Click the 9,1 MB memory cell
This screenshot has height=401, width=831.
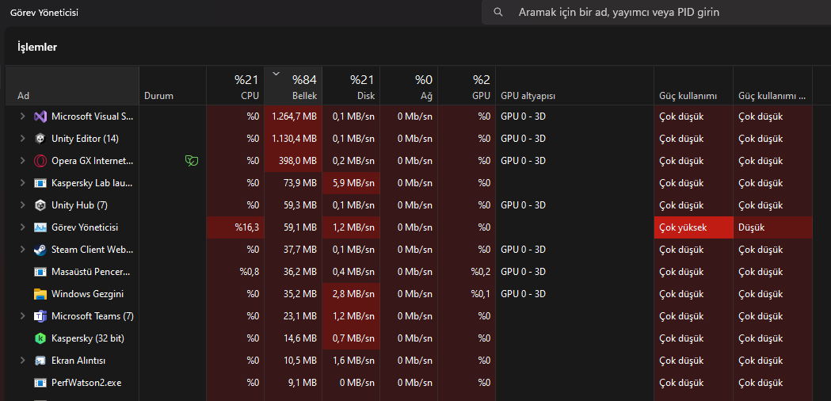[x=293, y=383]
